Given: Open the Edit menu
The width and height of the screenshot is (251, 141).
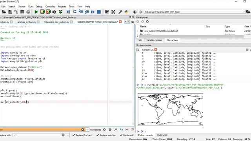Looking at the screenshot, I should coord(4,7).
